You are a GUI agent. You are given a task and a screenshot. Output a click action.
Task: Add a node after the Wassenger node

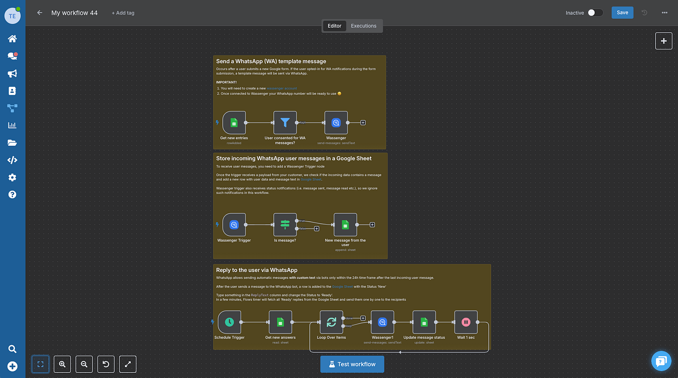coord(363,122)
